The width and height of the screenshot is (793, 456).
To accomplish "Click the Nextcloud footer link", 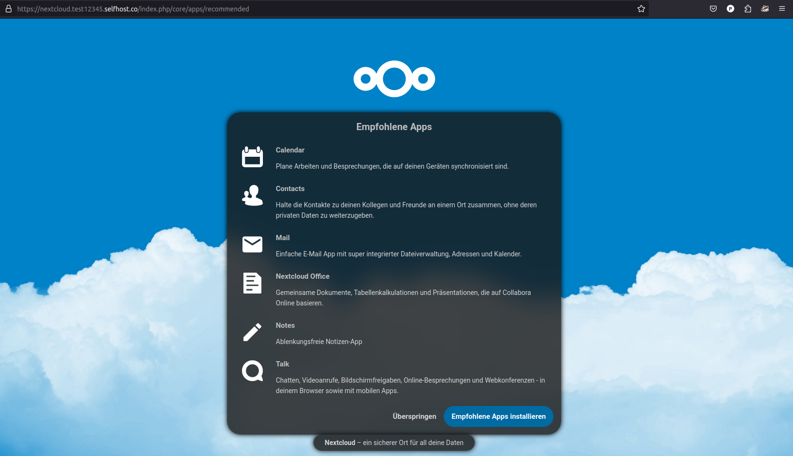I will click(340, 443).
